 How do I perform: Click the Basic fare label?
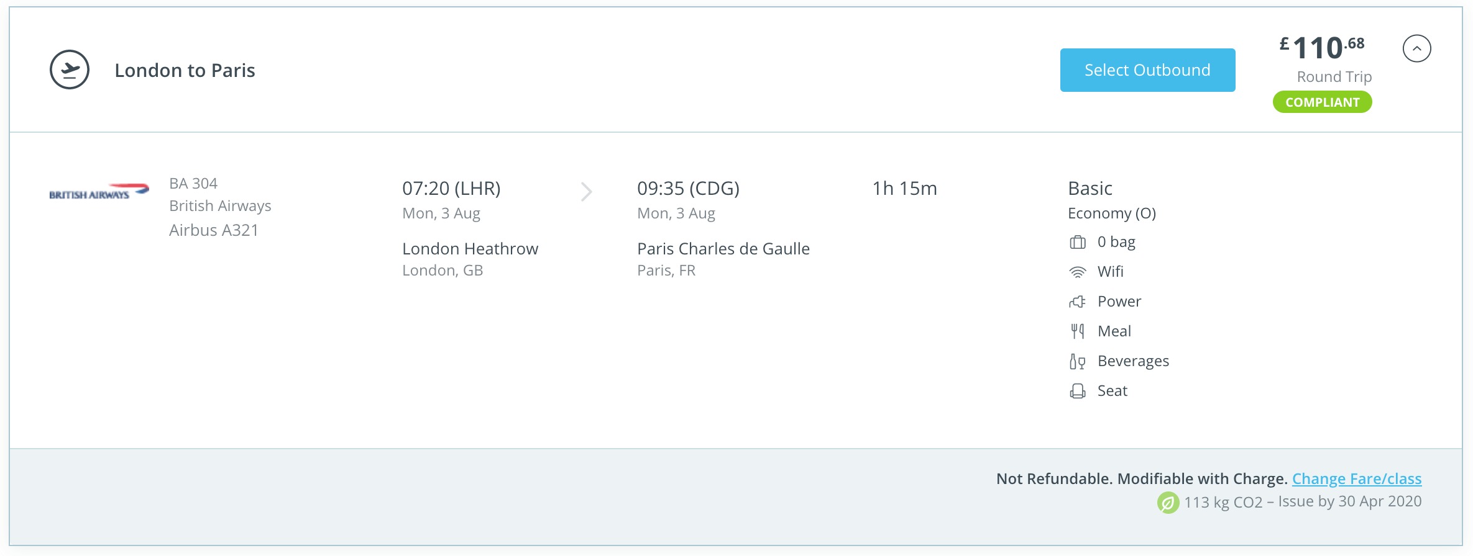(x=1090, y=188)
